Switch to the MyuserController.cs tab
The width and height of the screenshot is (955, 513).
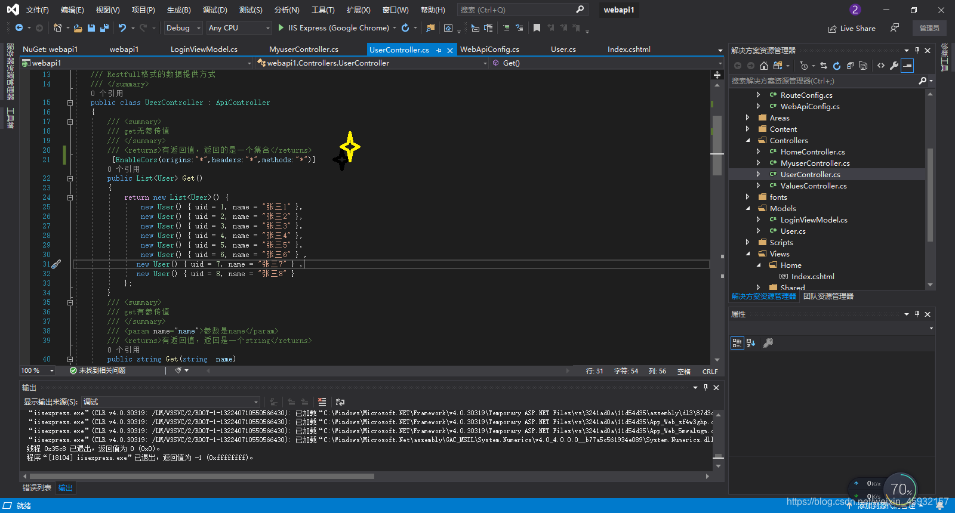[304, 50]
